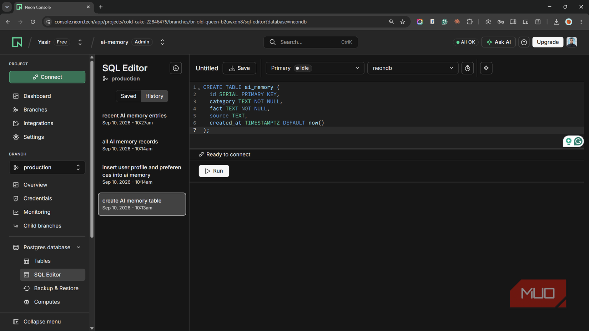Open the neondb database dropdown
Image resolution: width=589 pixels, height=331 pixels.
[413, 68]
